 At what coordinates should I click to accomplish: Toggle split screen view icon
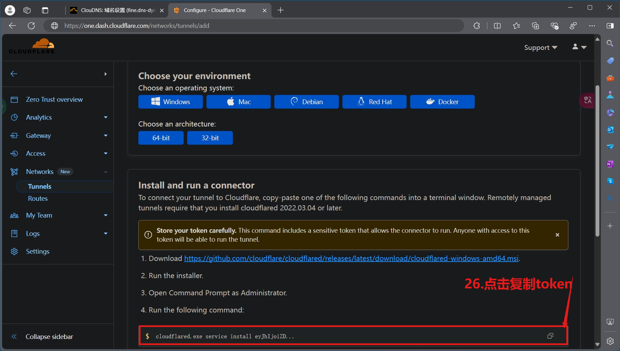(497, 26)
